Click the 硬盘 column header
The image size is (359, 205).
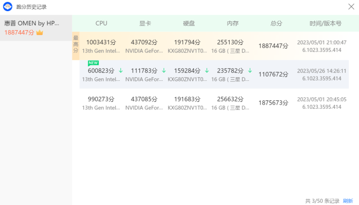[189, 23]
